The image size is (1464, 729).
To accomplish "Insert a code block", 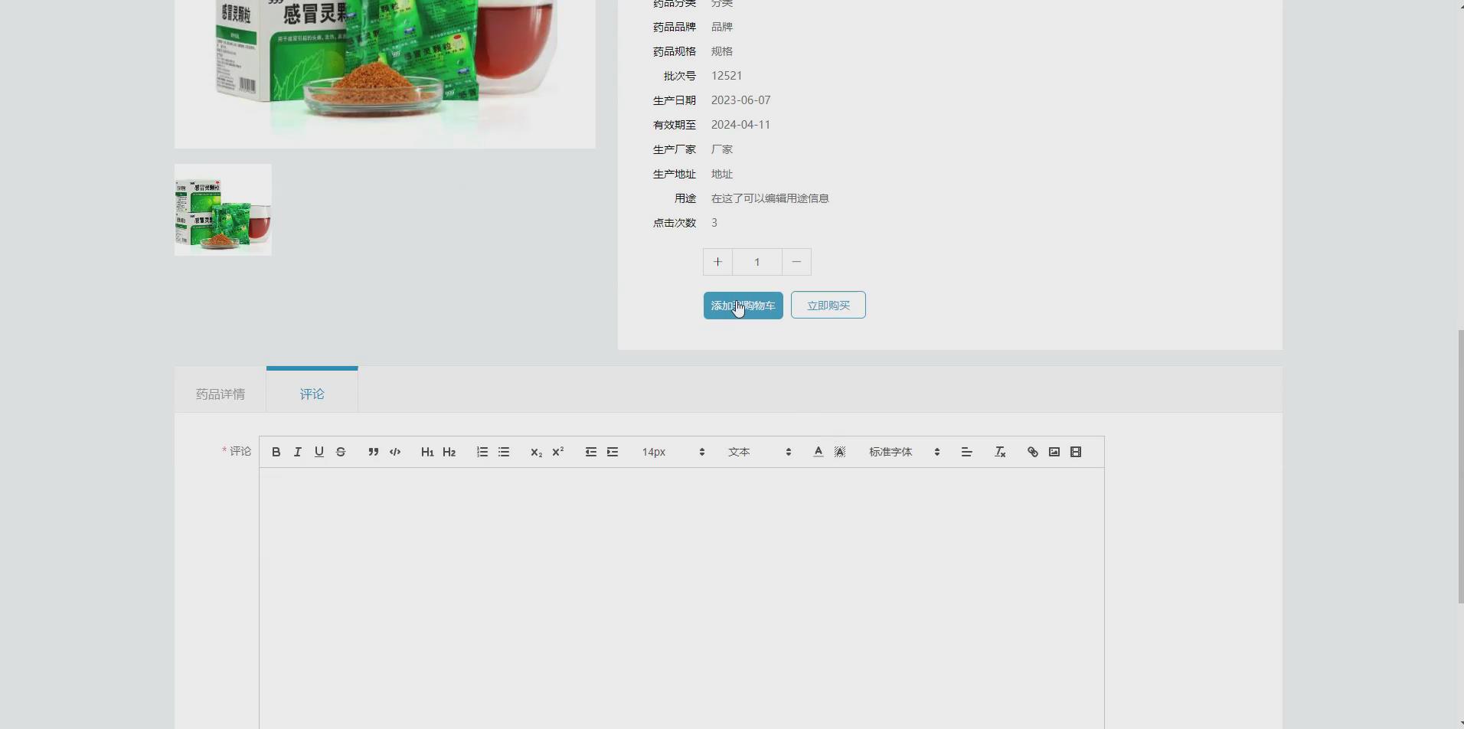I will coord(394,452).
